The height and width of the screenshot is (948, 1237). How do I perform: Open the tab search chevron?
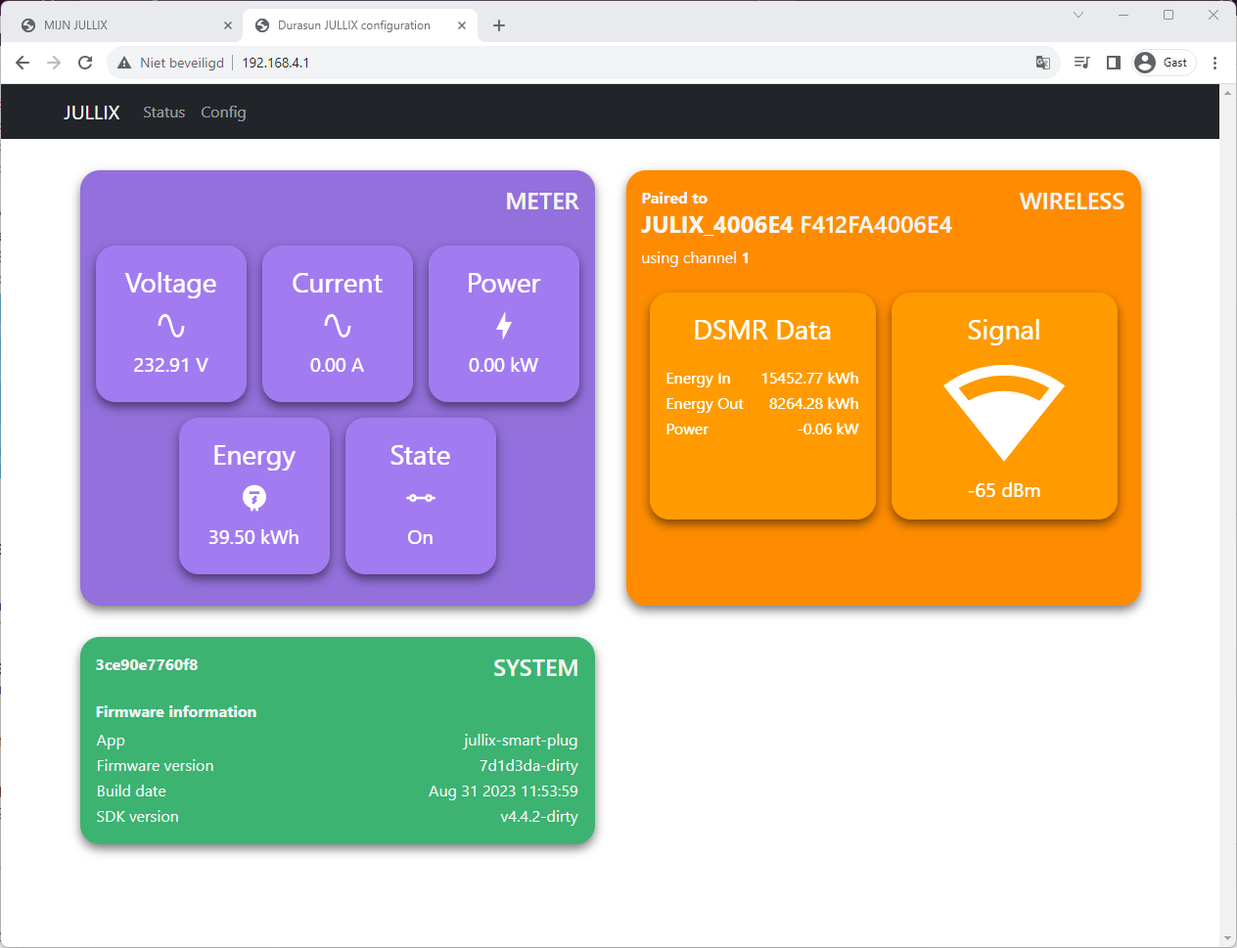(1078, 15)
